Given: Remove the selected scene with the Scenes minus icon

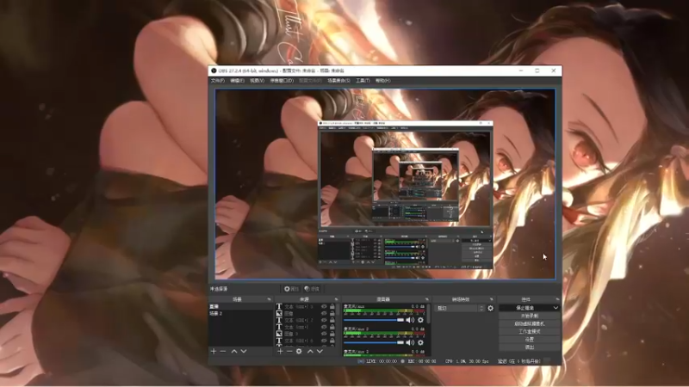Looking at the screenshot, I should pyautogui.click(x=223, y=351).
